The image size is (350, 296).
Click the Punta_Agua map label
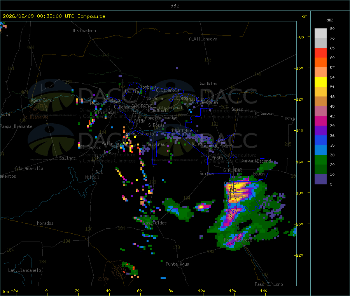point(177,264)
